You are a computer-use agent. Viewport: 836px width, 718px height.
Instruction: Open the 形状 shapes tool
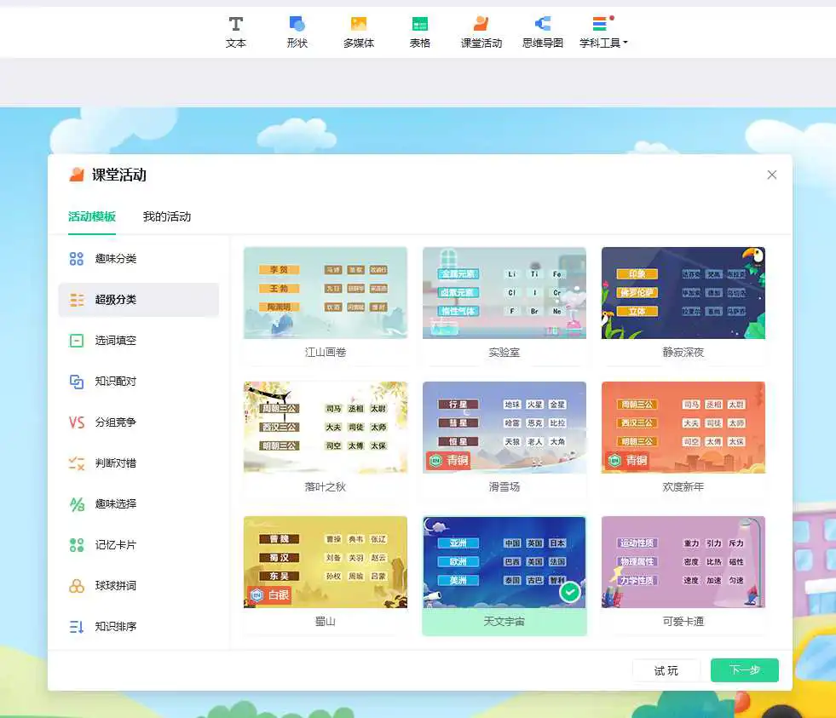click(x=297, y=32)
